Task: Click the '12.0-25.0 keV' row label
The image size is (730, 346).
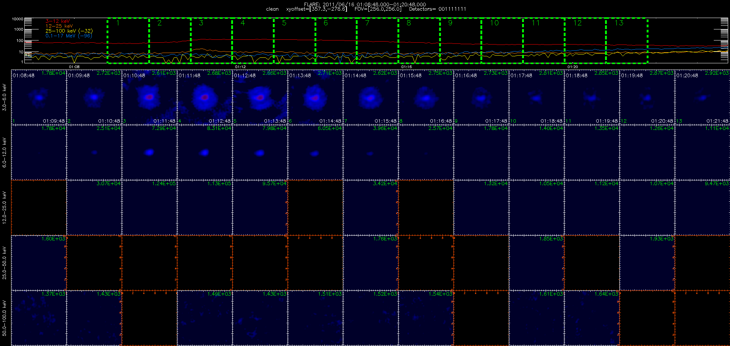Action: 4,208
